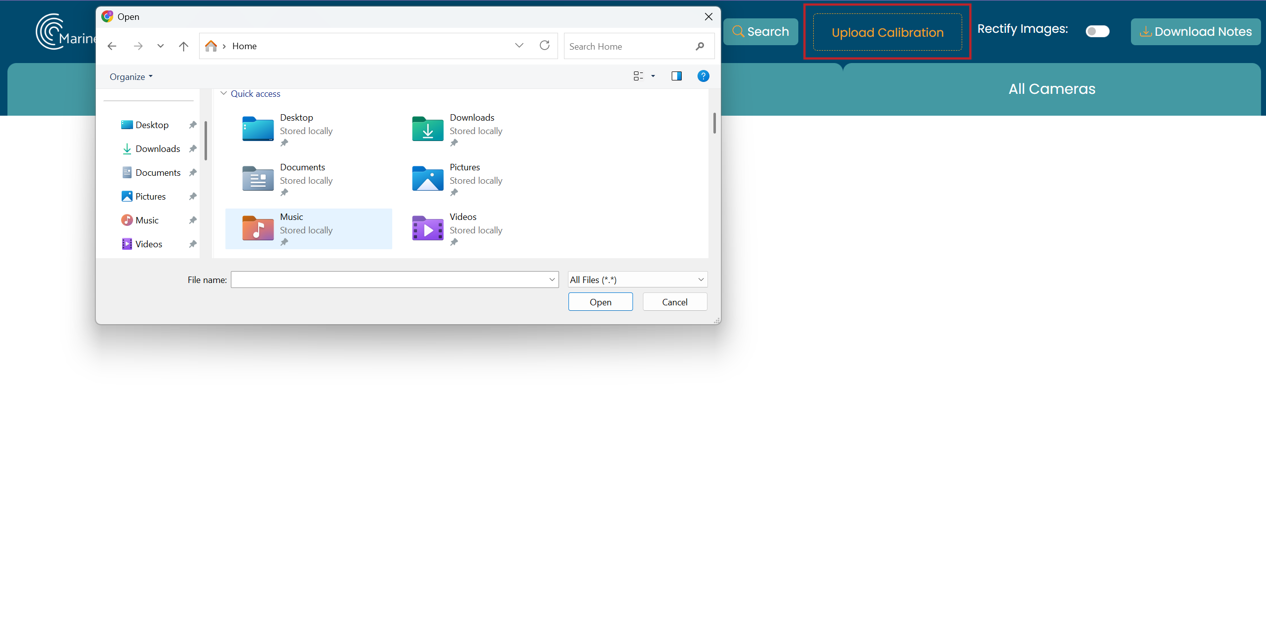The width and height of the screenshot is (1266, 638).
Task: Click the blue help question-mark icon
Action: [703, 76]
